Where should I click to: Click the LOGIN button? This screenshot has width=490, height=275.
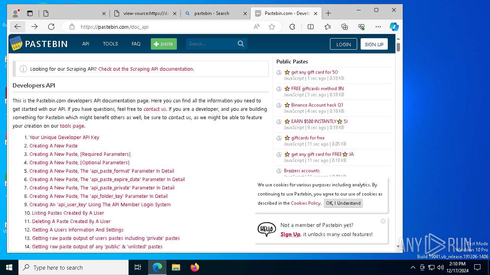coord(343,44)
